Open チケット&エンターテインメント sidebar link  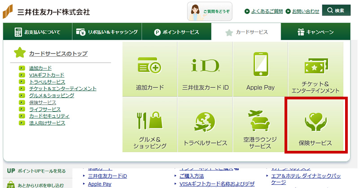(x=63, y=89)
